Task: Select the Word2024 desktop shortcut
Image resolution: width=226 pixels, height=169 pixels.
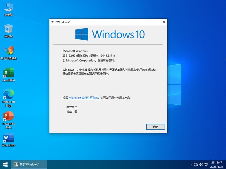Action: tap(9, 140)
